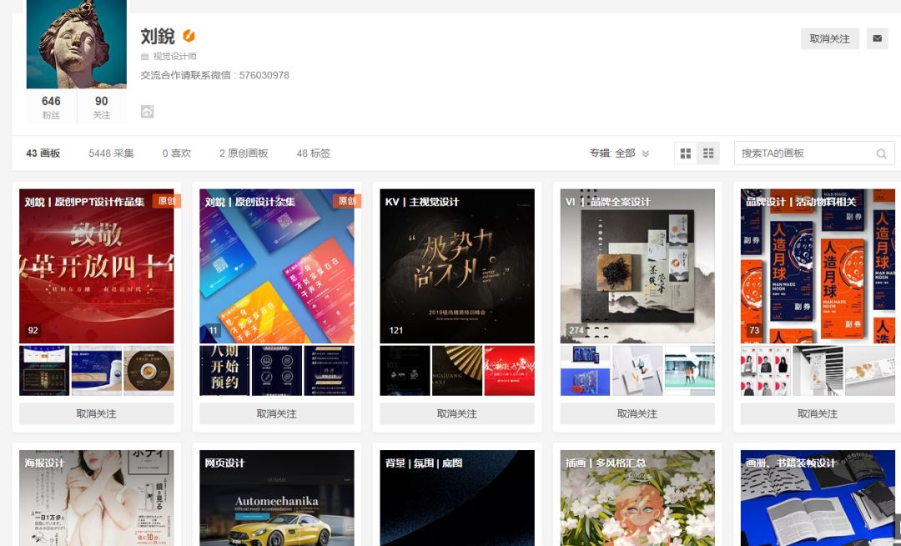901x546 pixels.
Task: Open the 海报设计 board cover
Action: pyautogui.click(x=97, y=498)
